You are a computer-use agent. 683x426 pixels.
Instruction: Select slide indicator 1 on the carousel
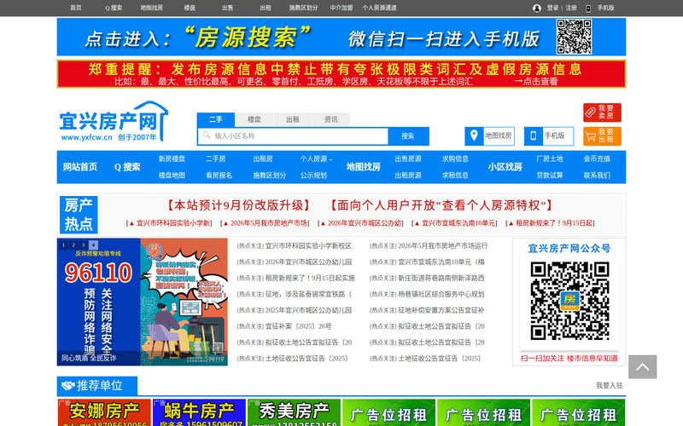point(63,245)
